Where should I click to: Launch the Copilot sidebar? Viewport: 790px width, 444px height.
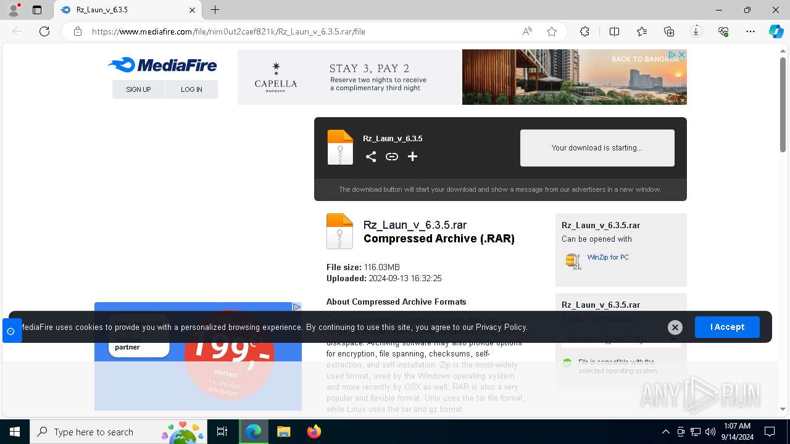[x=776, y=31]
